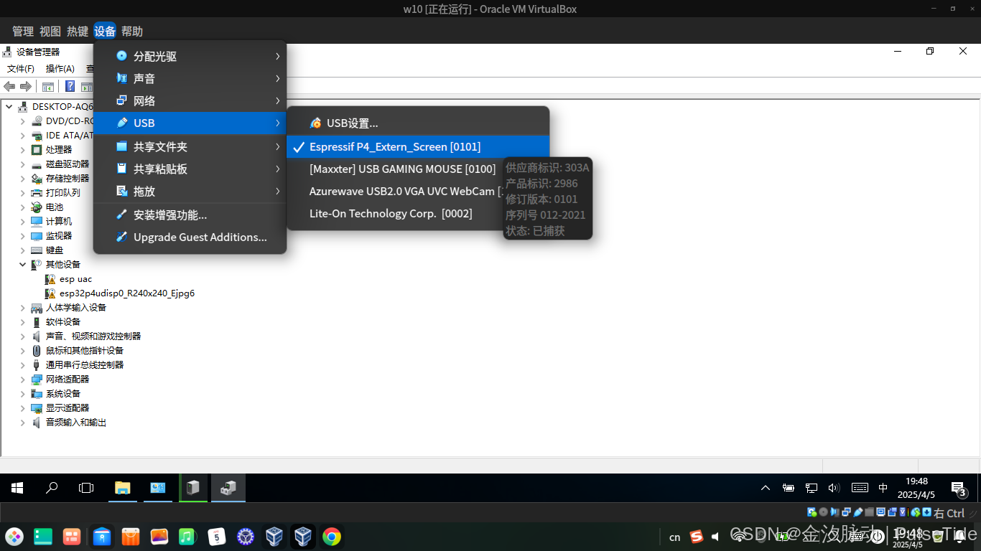Click guest clock showing 19:48 2025/4/5

(916, 488)
